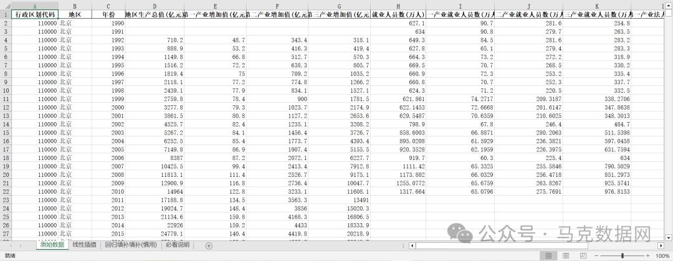Image resolution: width=673 pixels, height=261 pixels.
Task: Select the cell with value 48.7
Action: pyautogui.click(x=215, y=40)
